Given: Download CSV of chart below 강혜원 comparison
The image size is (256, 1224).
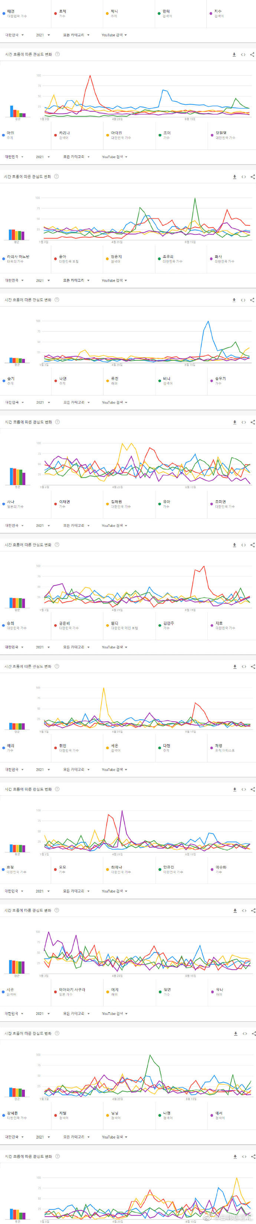Looking at the screenshot, I should [235, 1157].
